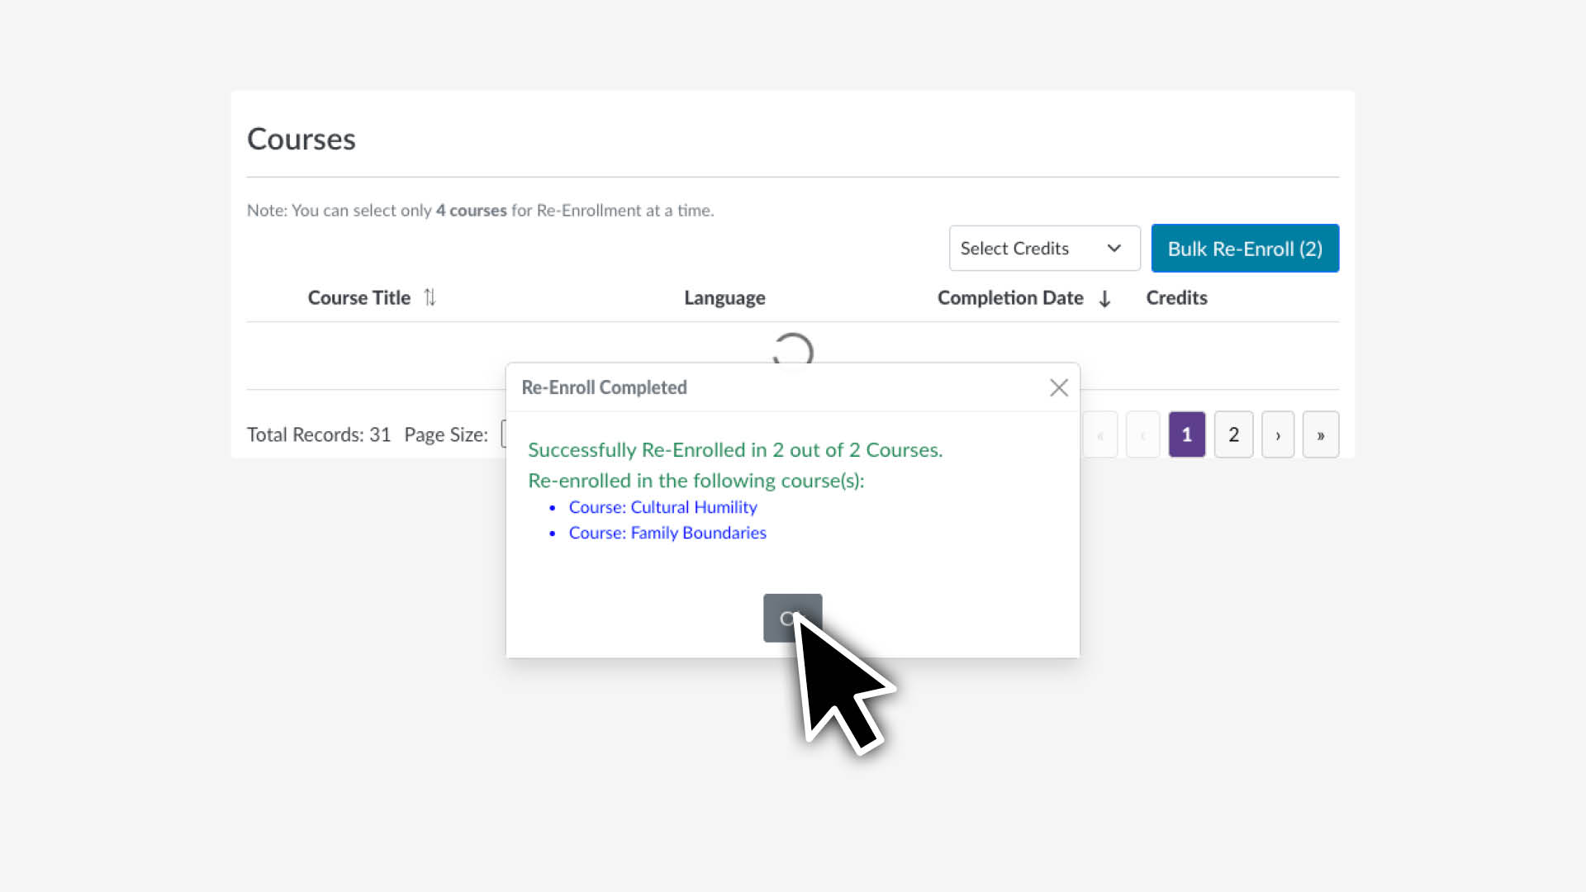The width and height of the screenshot is (1586, 892).
Task: Confirm the dialog with the OK button
Action: [791, 617]
